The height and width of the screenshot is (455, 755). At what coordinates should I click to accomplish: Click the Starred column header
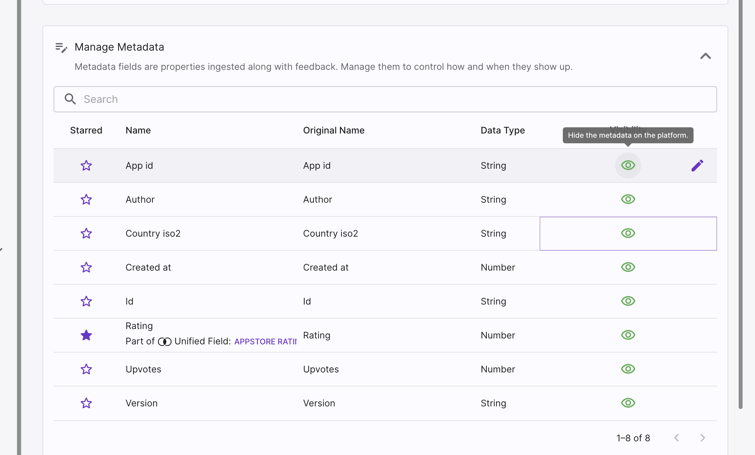pos(86,130)
